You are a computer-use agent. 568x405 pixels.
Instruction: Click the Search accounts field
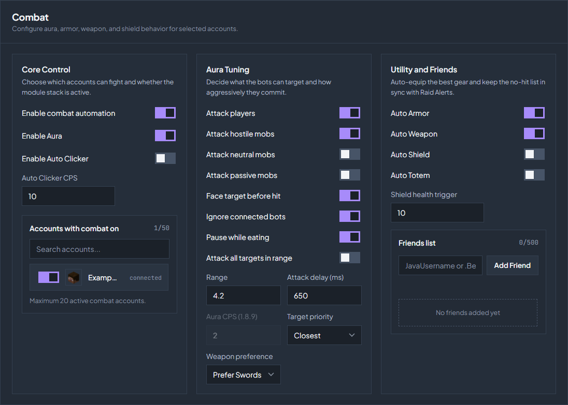100,249
